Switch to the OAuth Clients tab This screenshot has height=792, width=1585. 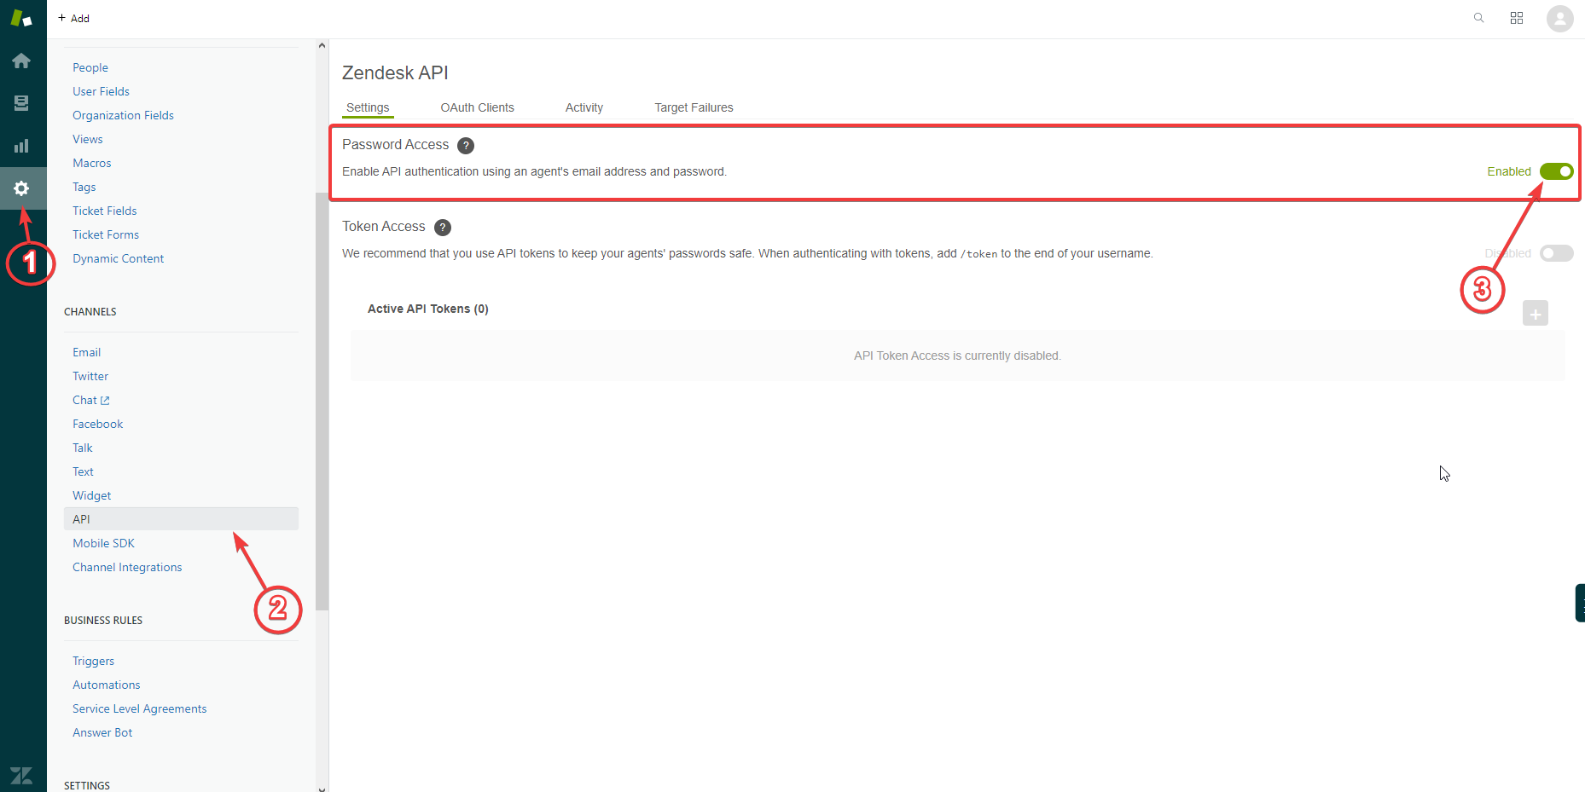click(x=478, y=107)
